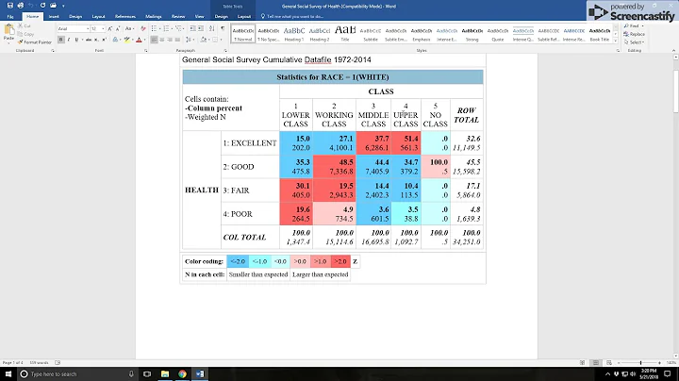This screenshot has width=679, height=381.
Task: Toggle Strikethrough formatting
Action: pos(89,40)
